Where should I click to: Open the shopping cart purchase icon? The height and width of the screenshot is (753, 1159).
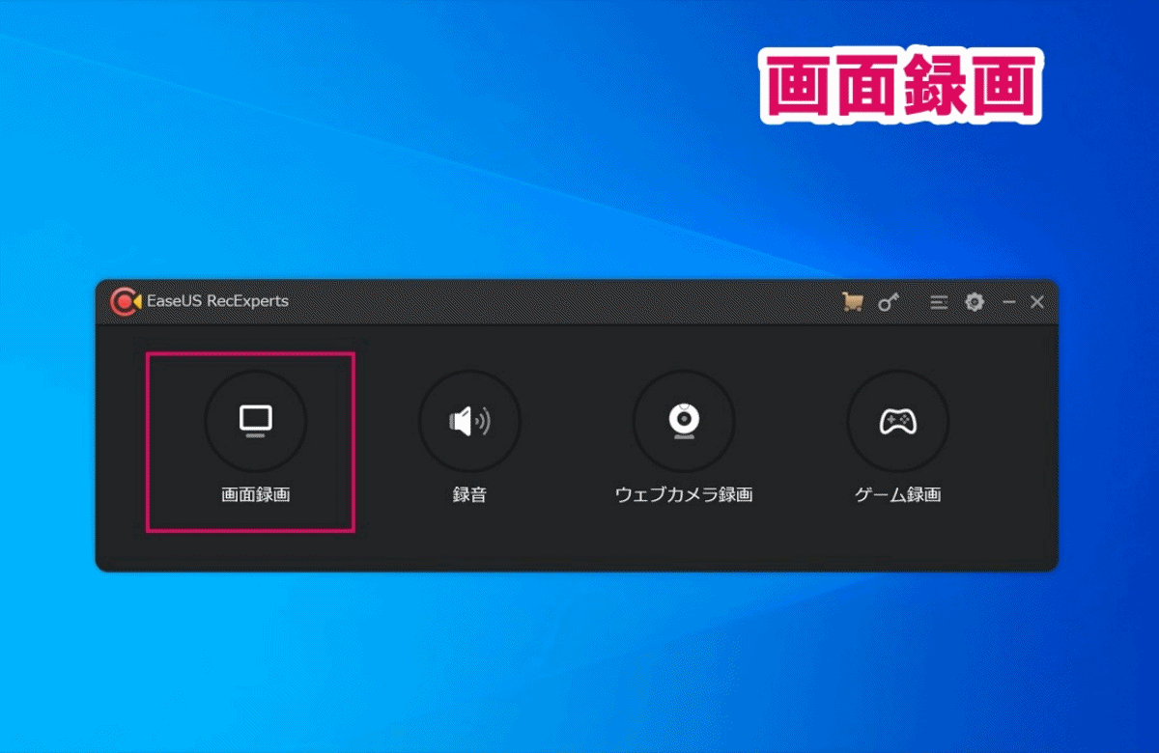click(x=852, y=302)
